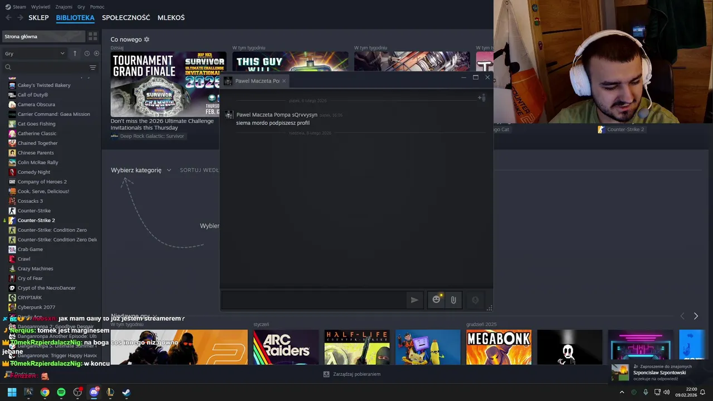Open the Gry menu in the menu bar
This screenshot has height=401, width=713.
[x=81, y=7]
